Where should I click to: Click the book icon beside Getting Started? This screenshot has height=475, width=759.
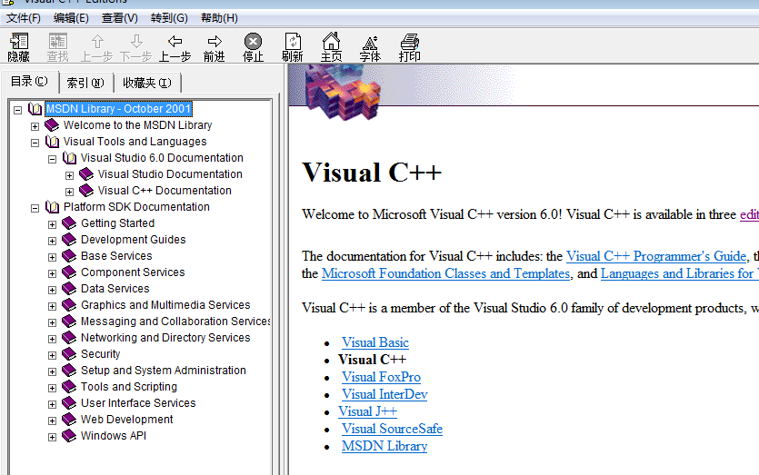pyautogui.click(x=69, y=223)
